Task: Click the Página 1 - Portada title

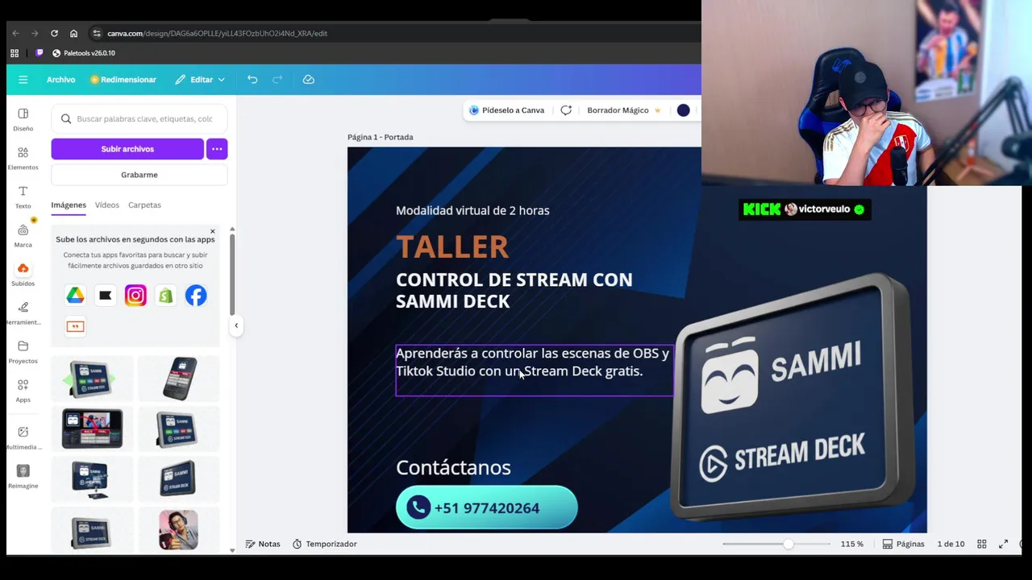Action: (381, 137)
